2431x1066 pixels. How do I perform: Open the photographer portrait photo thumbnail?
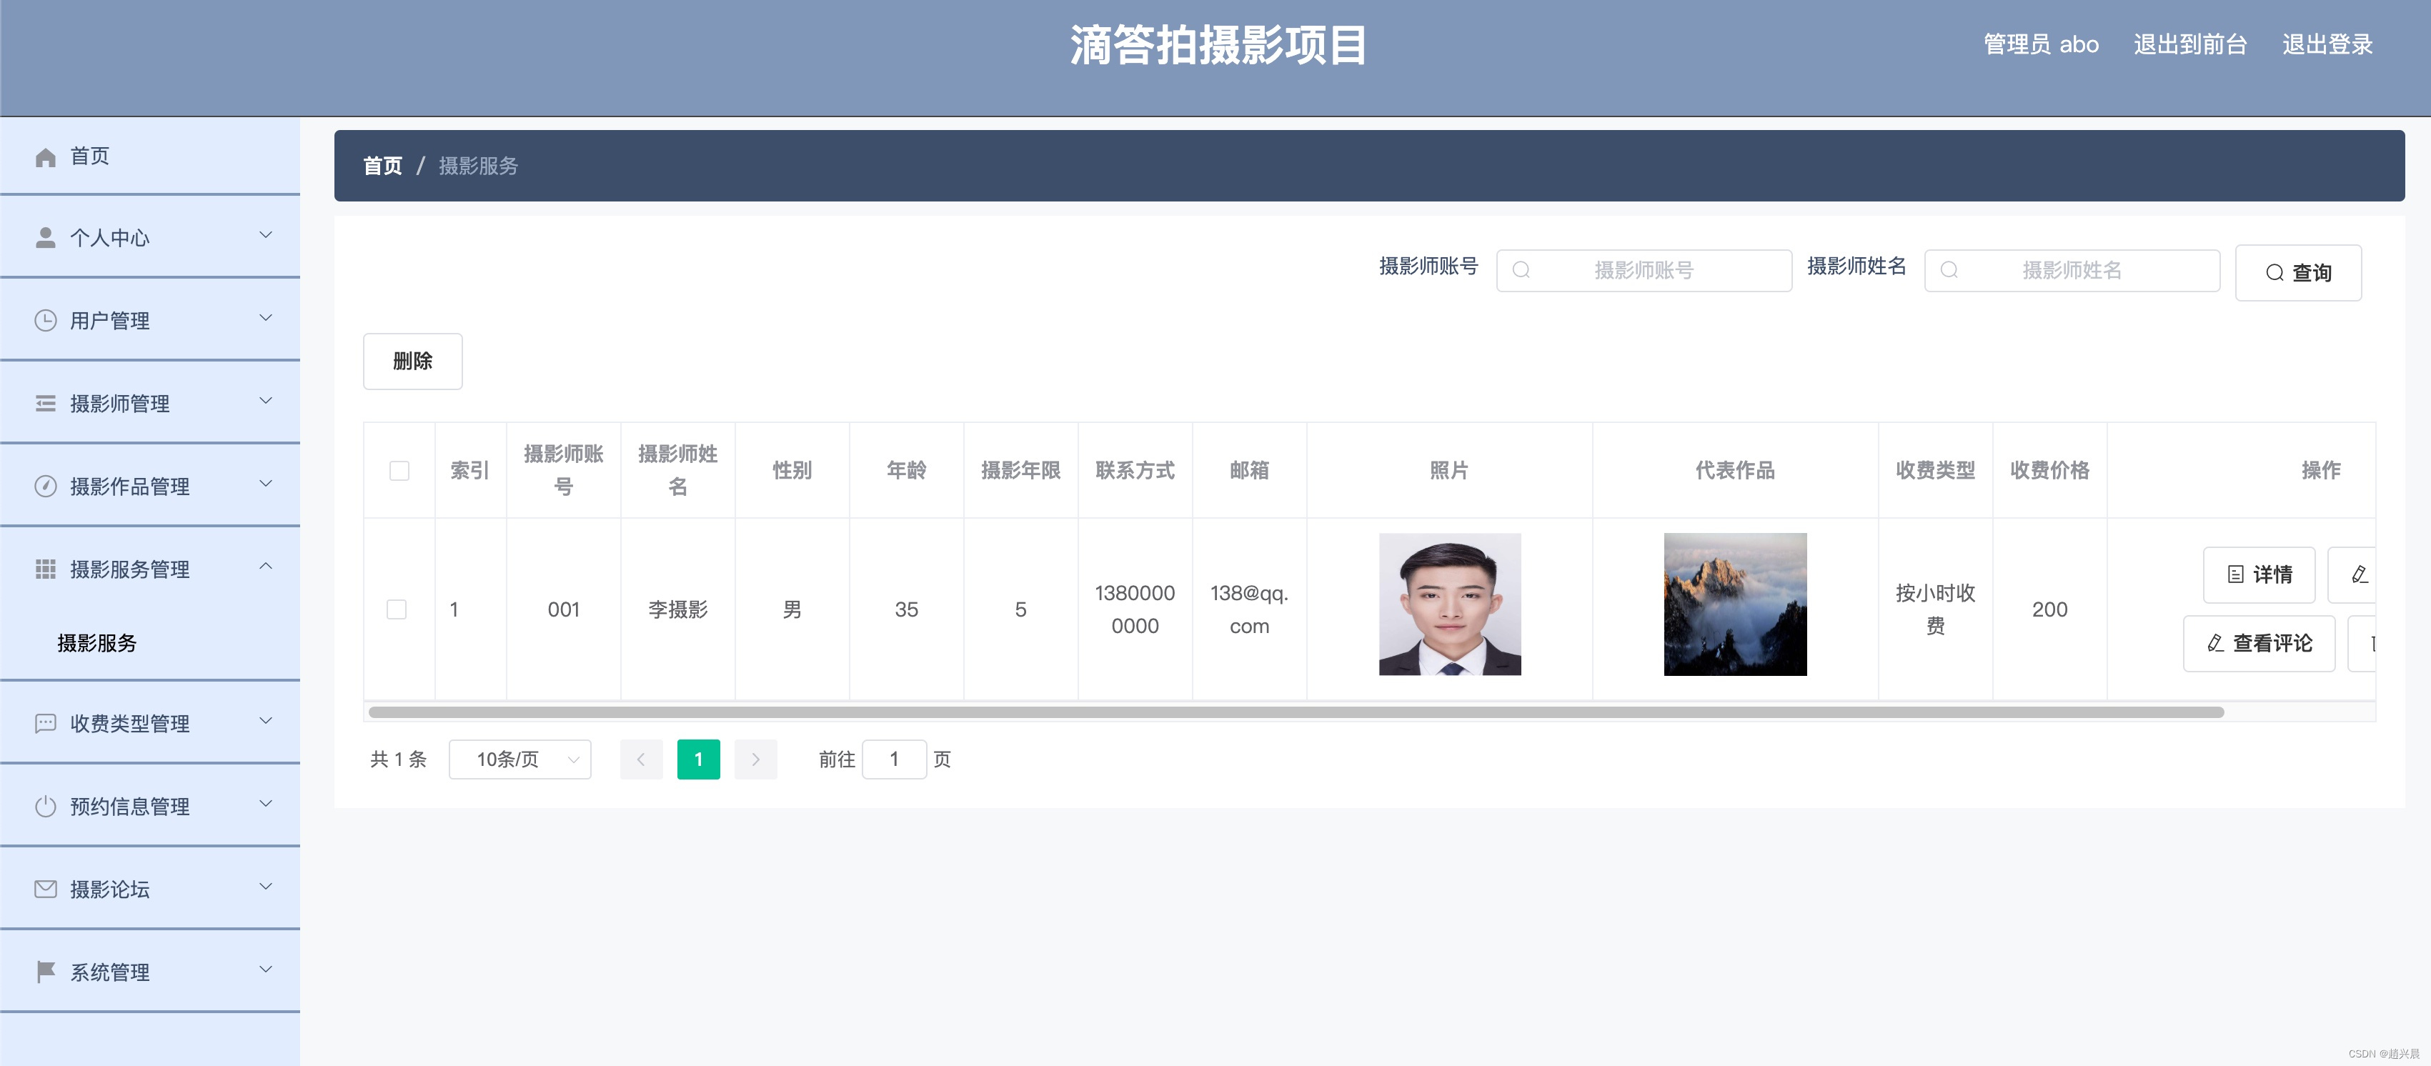point(1450,604)
